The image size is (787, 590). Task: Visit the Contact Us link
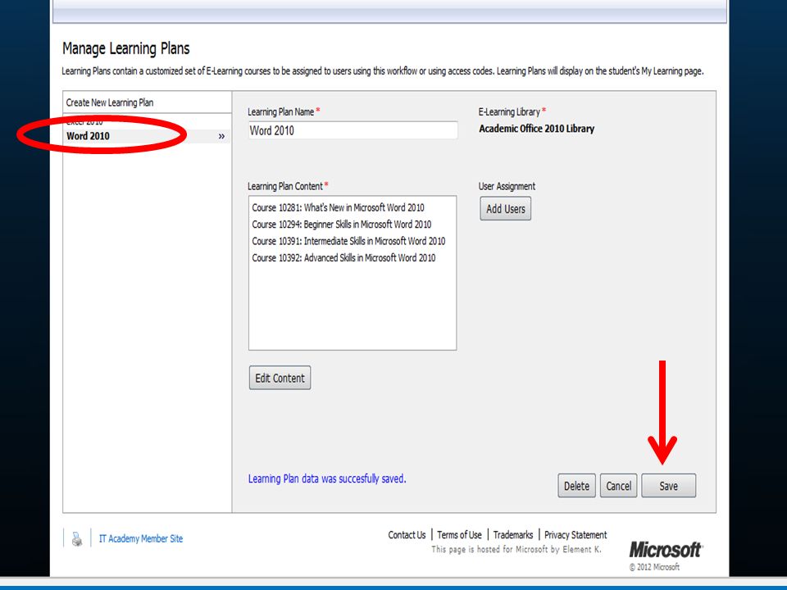coord(407,535)
